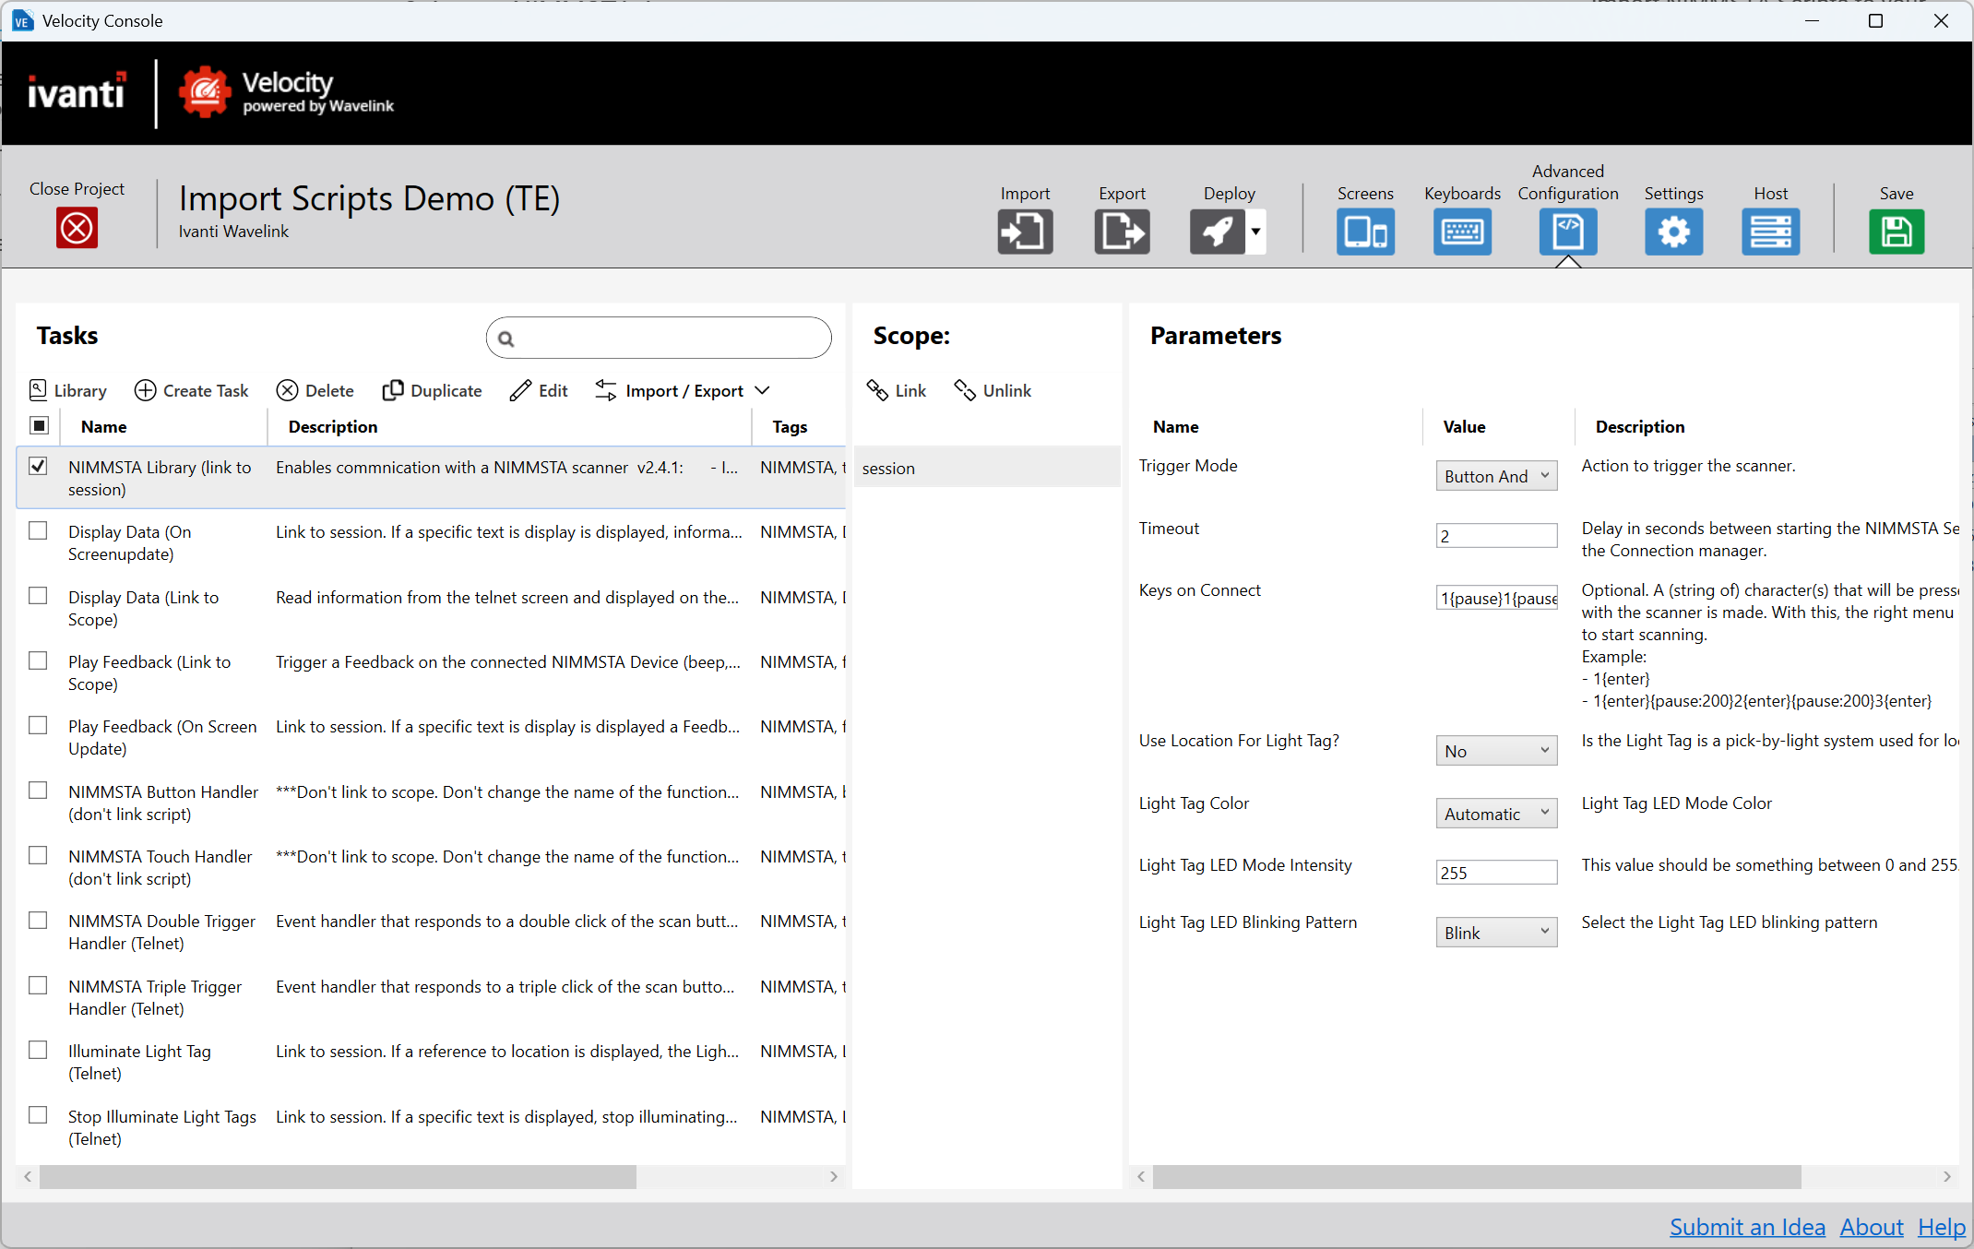Select NIMMSTA Touch Handler task name
Screen dimensions: 1974x1249
[x=160, y=867]
